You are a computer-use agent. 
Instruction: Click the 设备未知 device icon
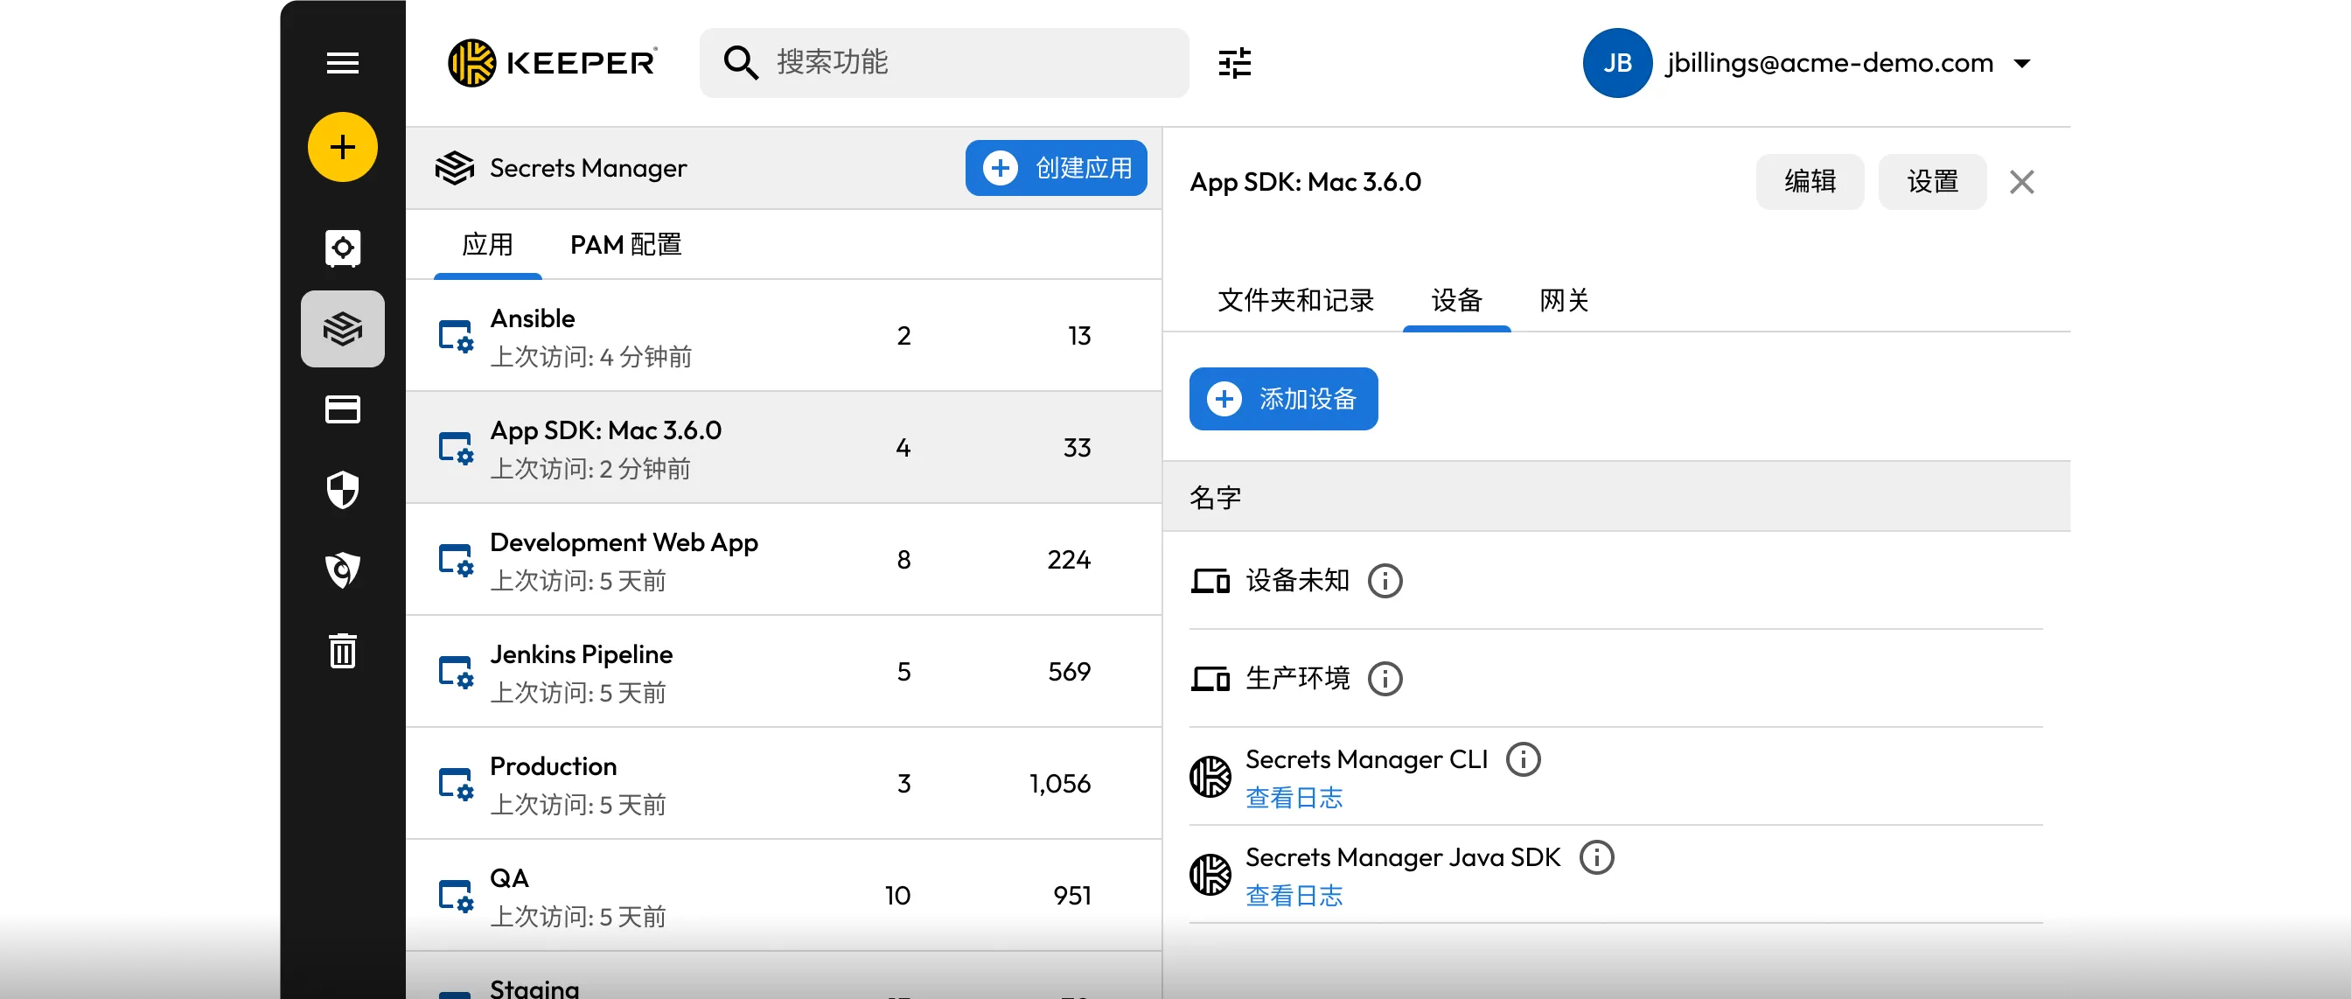coord(1210,581)
